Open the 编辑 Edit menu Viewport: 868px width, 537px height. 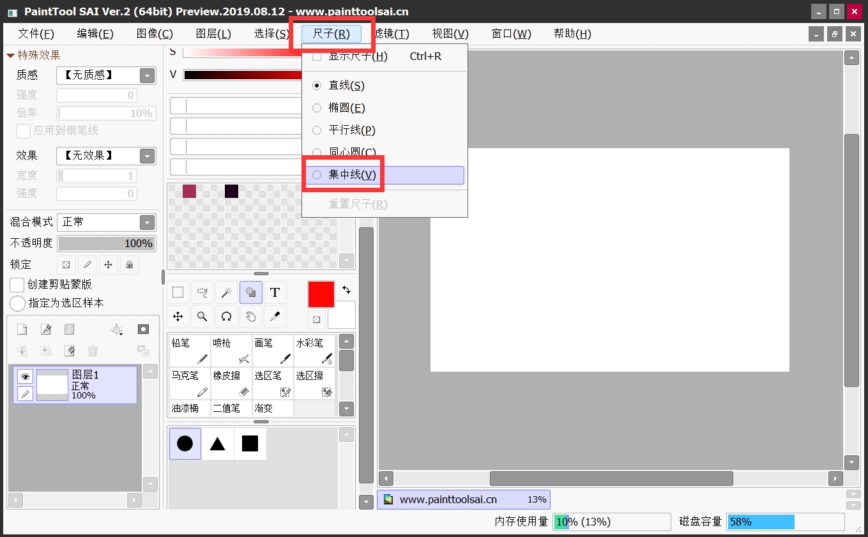click(x=95, y=34)
